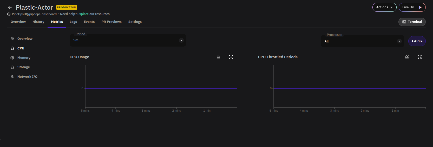
Task: Open the Settings tab
Action: tap(135, 22)
